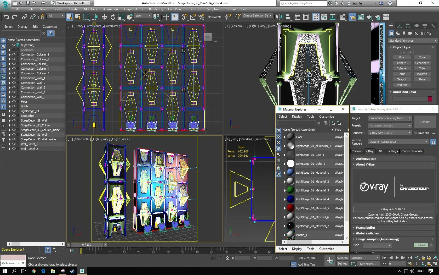Open the Modifiers menu

(90, 9)
